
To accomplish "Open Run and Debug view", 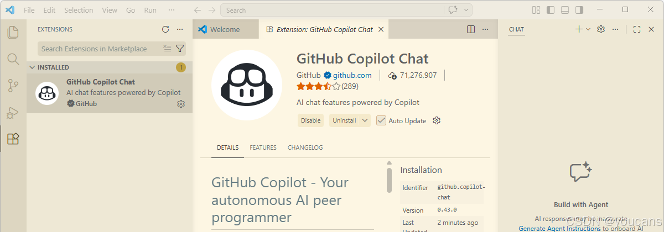I will (13, 112).
